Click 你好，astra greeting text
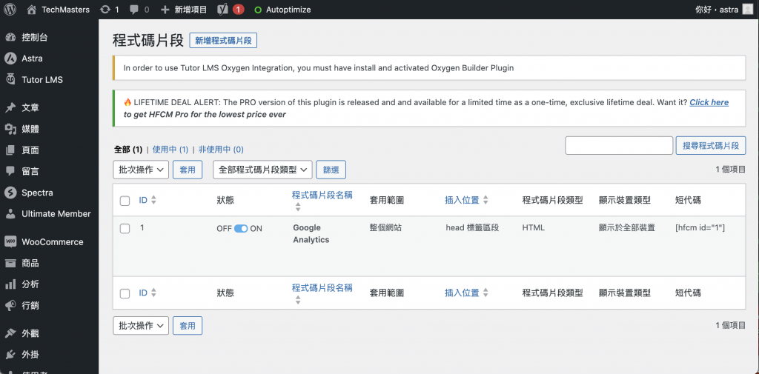The width and height of the screenshot is (759, 374). coord(717,9)
